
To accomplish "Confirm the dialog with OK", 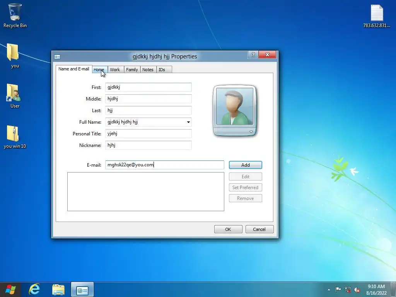I will 228,229.
